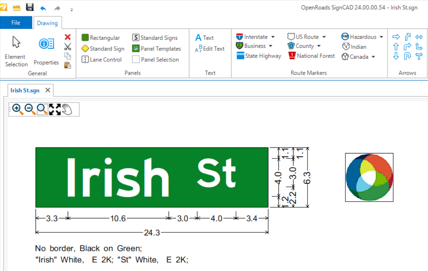Zoom out with the minus magnifier

30,109
